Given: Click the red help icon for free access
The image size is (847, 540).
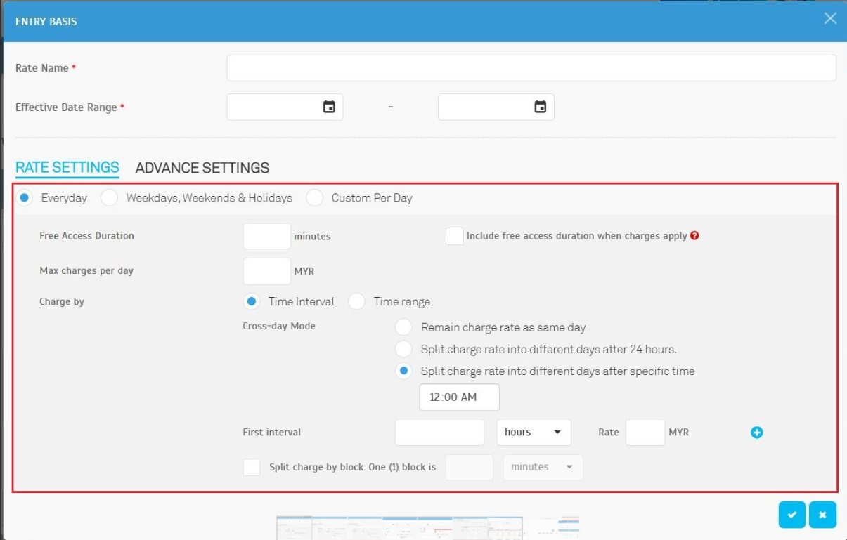Looking at the screenshot, I should click(x=694, y=236).
